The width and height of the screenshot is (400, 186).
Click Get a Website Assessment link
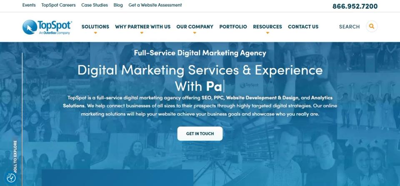pos(155,5)
